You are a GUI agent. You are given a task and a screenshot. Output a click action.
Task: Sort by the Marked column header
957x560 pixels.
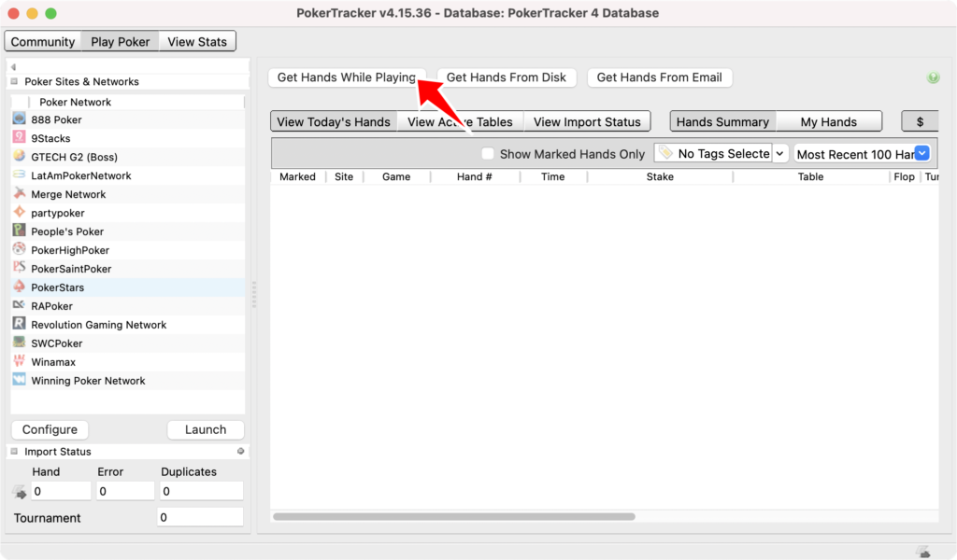tap(297, 176)
